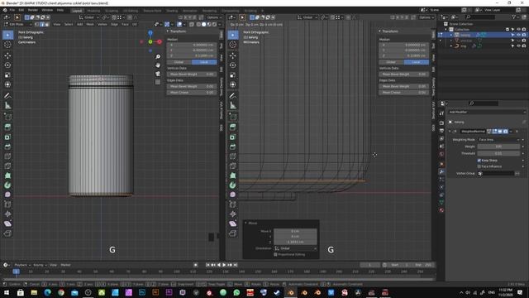Switch to solid shading in left viewport

[204, 24]
